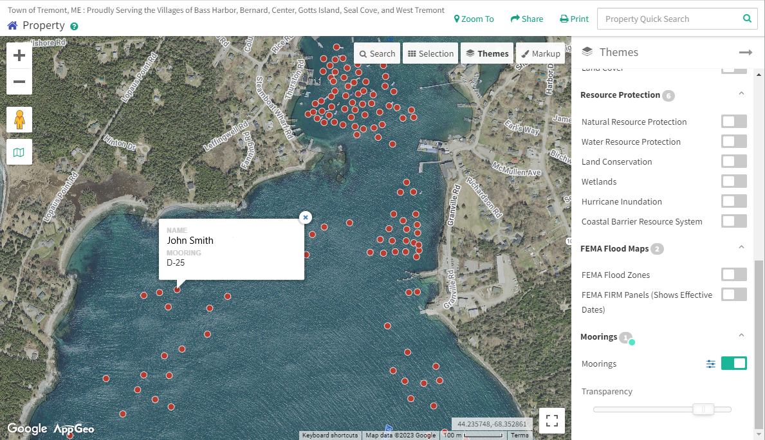This screenshot has width=765, height=440.
Task: Open the Zoom To menu
Action: point(474,19)
